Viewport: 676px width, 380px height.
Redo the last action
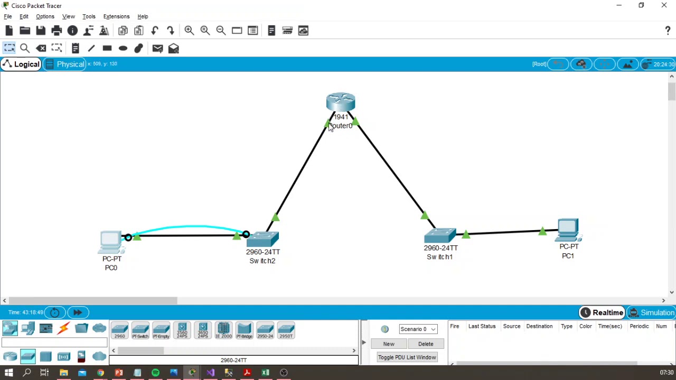coord(171,31)
